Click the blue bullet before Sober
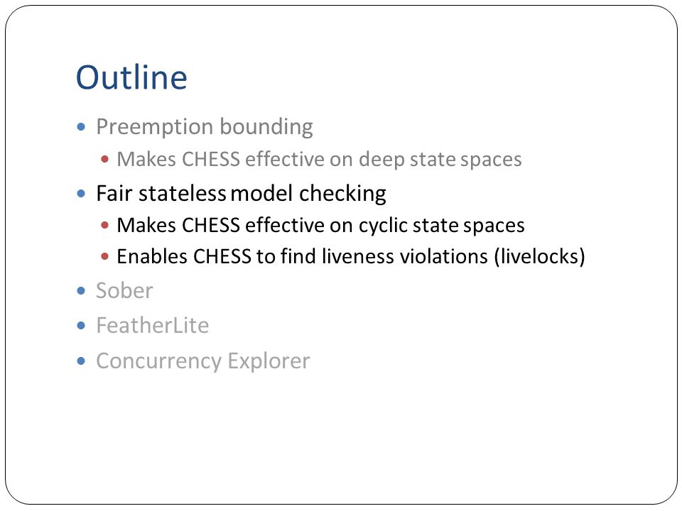Screen dimensions: 682x511 [x=81, y=290]
